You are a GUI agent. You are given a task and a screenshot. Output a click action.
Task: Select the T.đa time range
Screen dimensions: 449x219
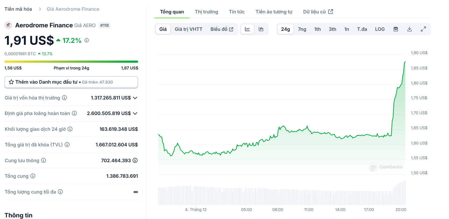click(x=362, y=29)
